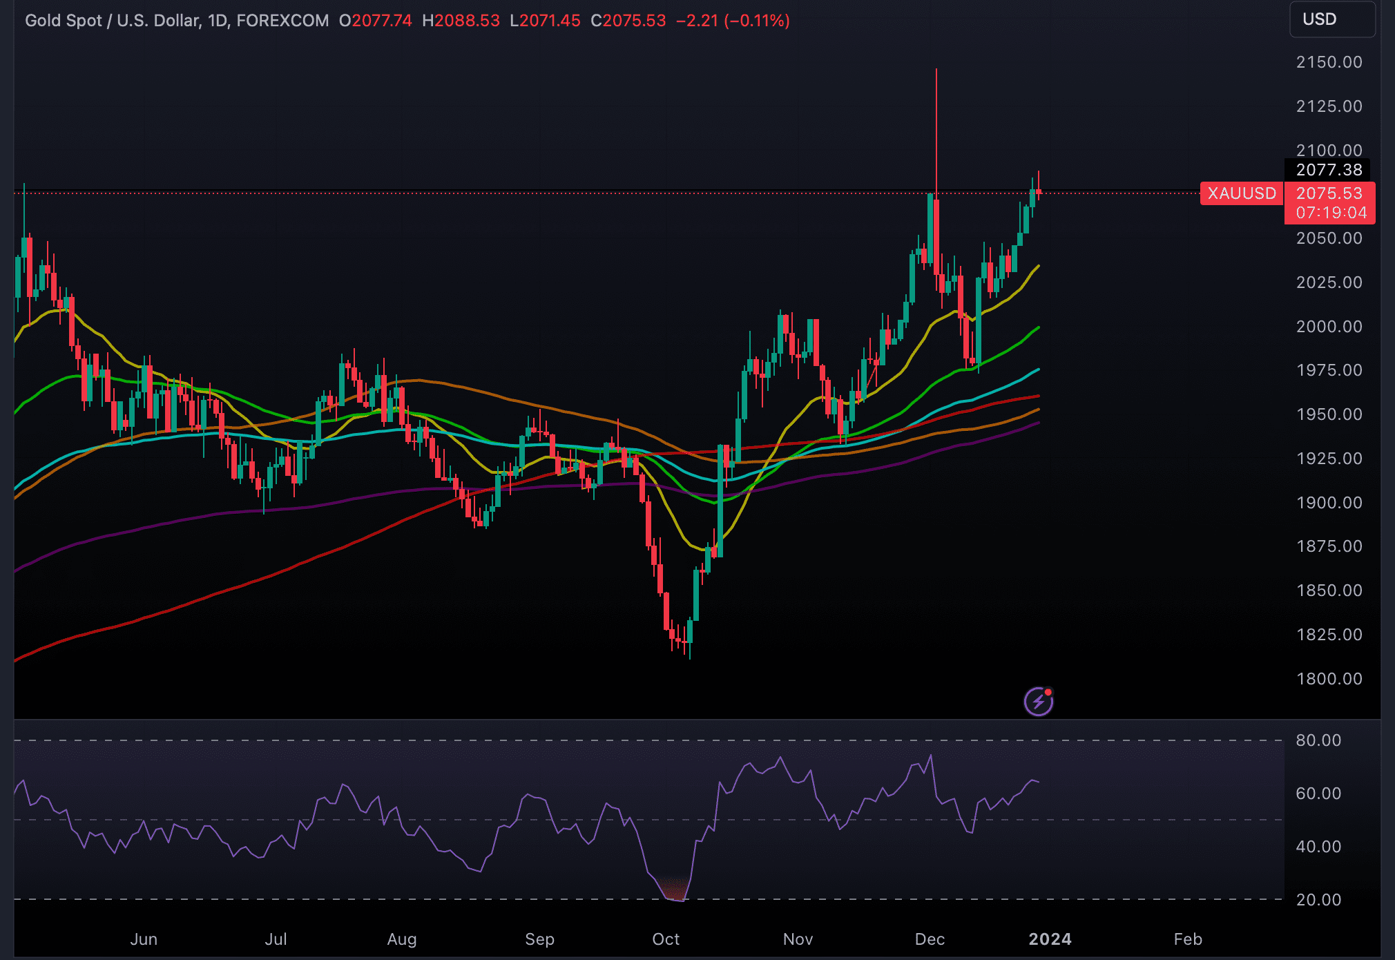Click the 2150.00 value on the price scale

pyautogui.click(x=1330, y=61)
